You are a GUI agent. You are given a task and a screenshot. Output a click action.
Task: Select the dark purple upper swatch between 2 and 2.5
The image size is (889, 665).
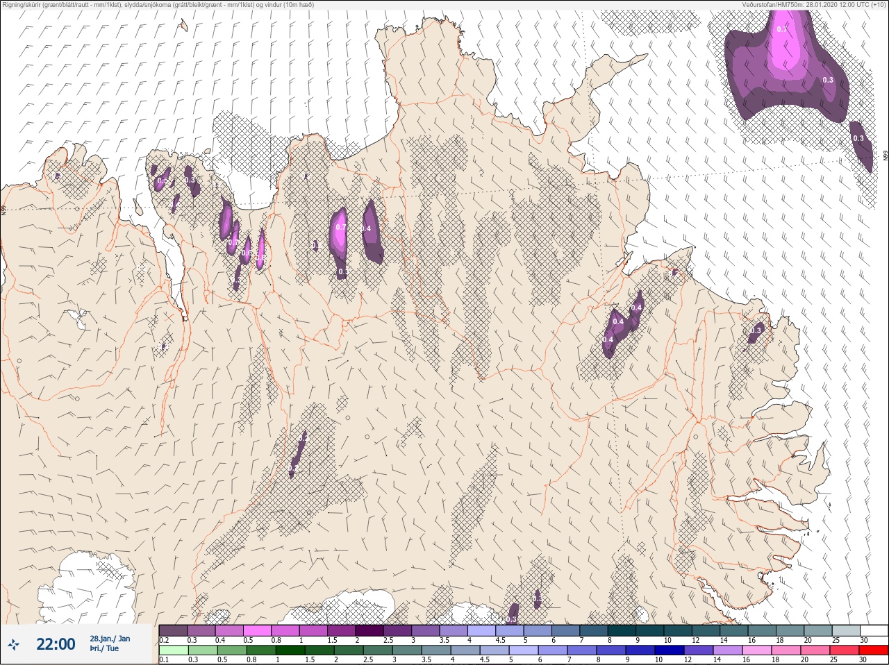tap(370, 630)
